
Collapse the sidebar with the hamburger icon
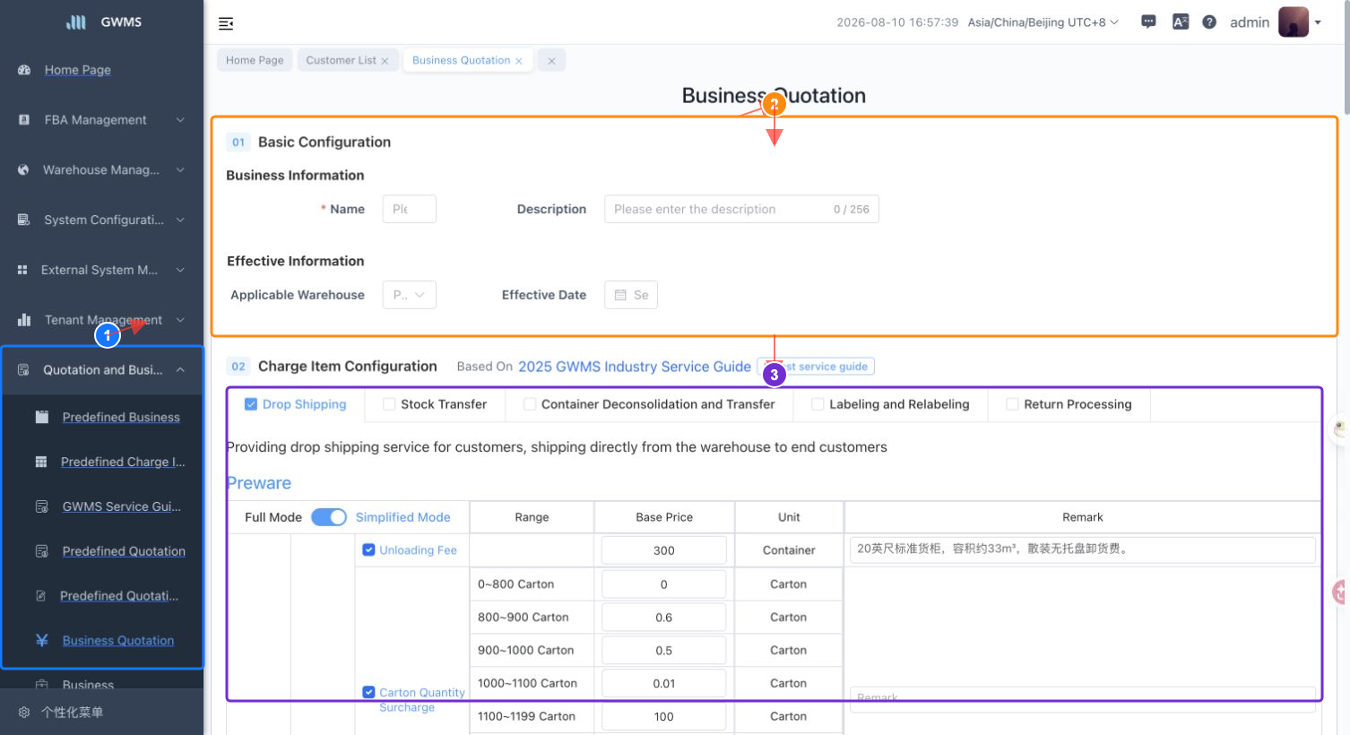pyautogui.click(x=226, y=23)
